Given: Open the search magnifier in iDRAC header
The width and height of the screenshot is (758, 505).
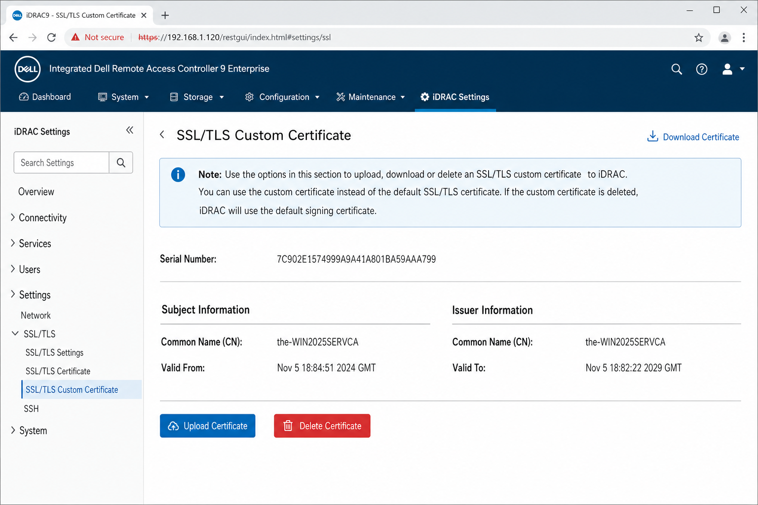Looking at the screenshot, I should (677, 70).
